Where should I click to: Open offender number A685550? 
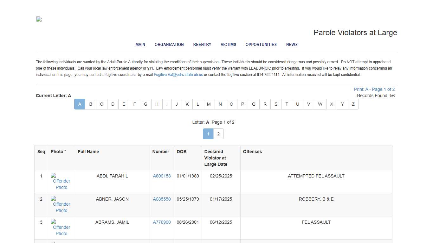click(162, 199)
